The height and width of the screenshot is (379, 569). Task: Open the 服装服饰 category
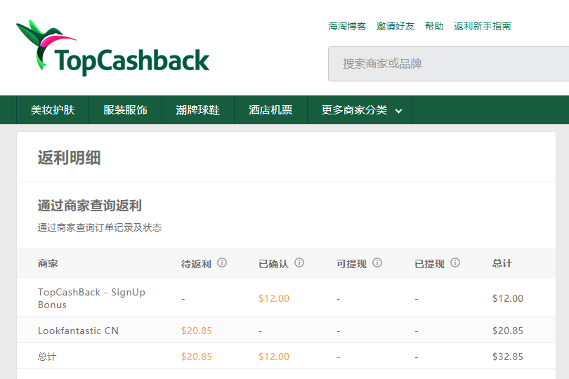click(x=125, y=110)
